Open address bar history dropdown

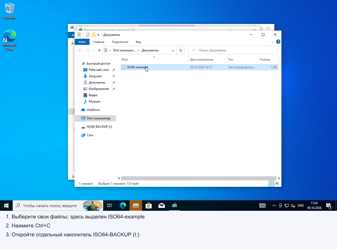173,50
